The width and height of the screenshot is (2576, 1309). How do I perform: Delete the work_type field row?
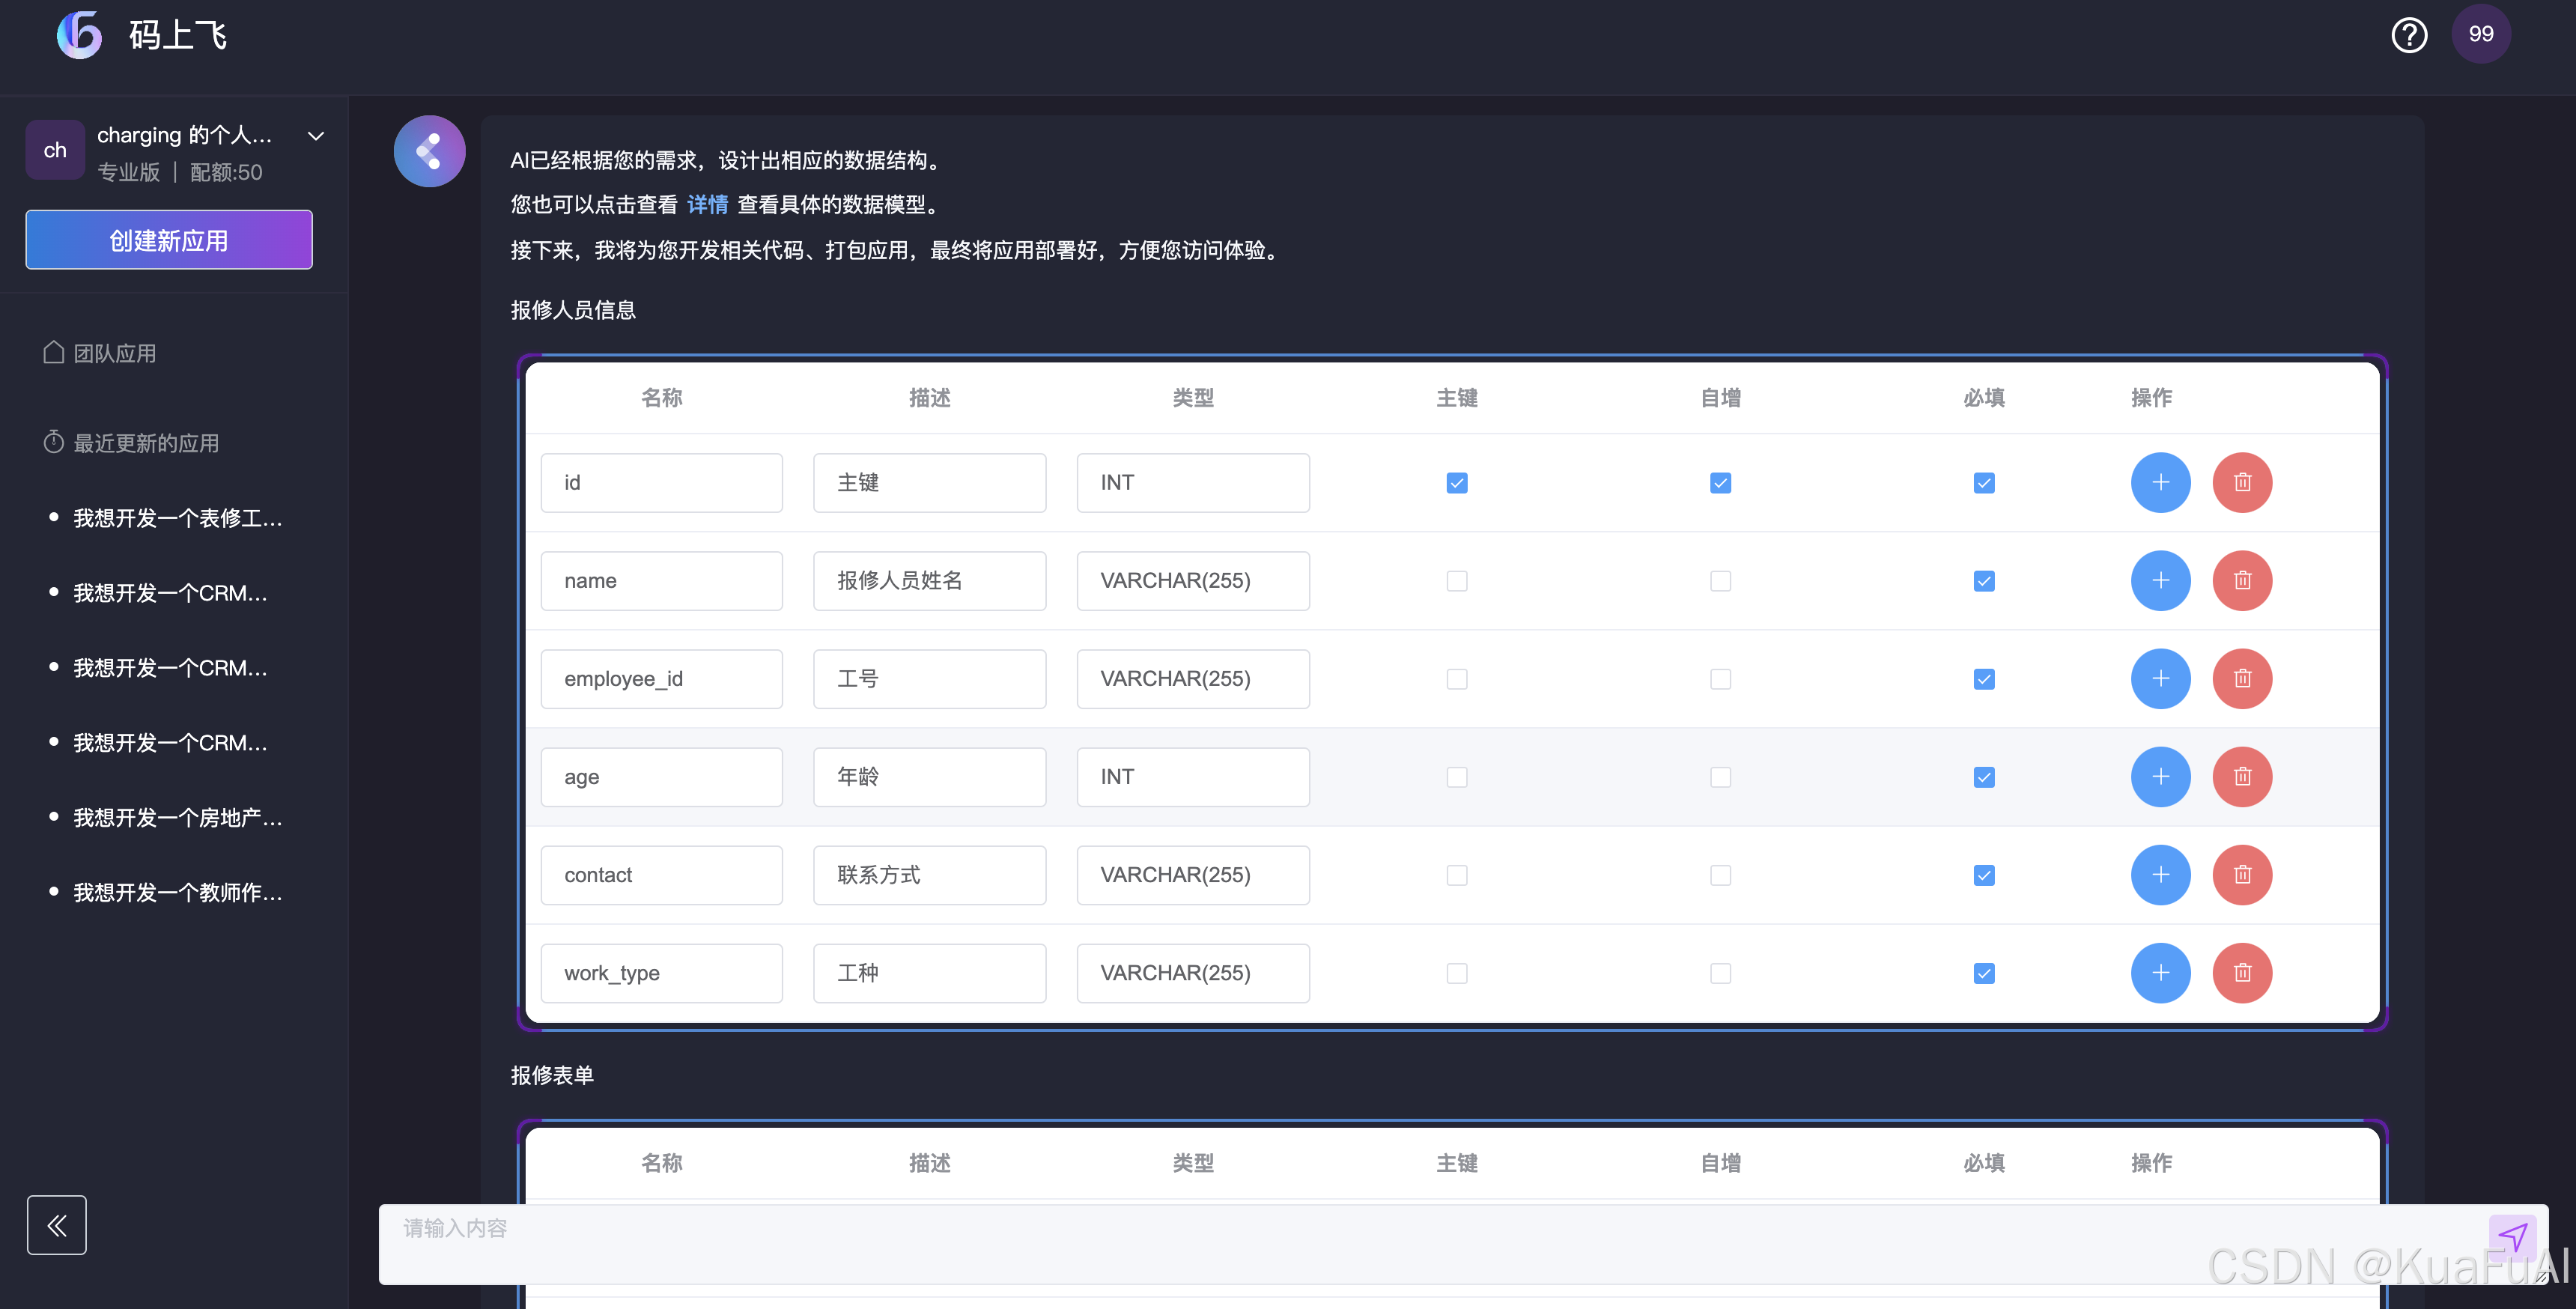click(x=2241, y=973)
